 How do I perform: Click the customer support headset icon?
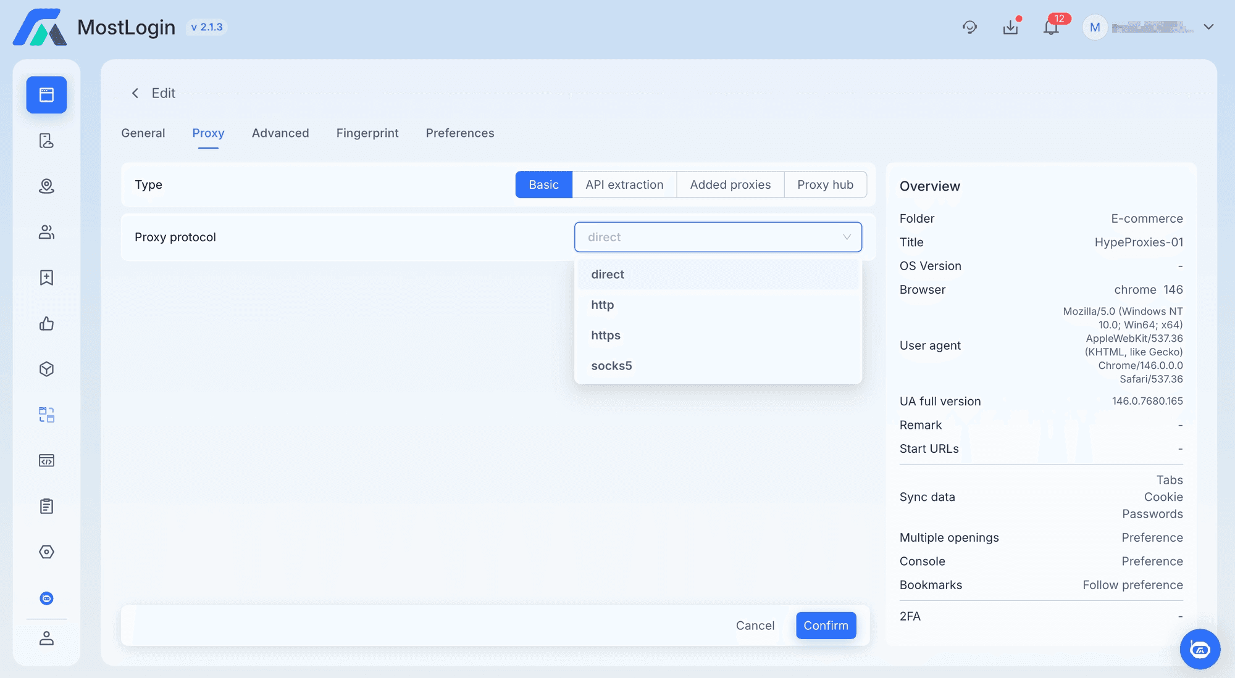pos(969,27)
